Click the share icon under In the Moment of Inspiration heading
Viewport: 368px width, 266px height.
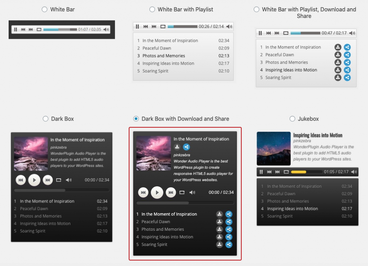(187, 147)
